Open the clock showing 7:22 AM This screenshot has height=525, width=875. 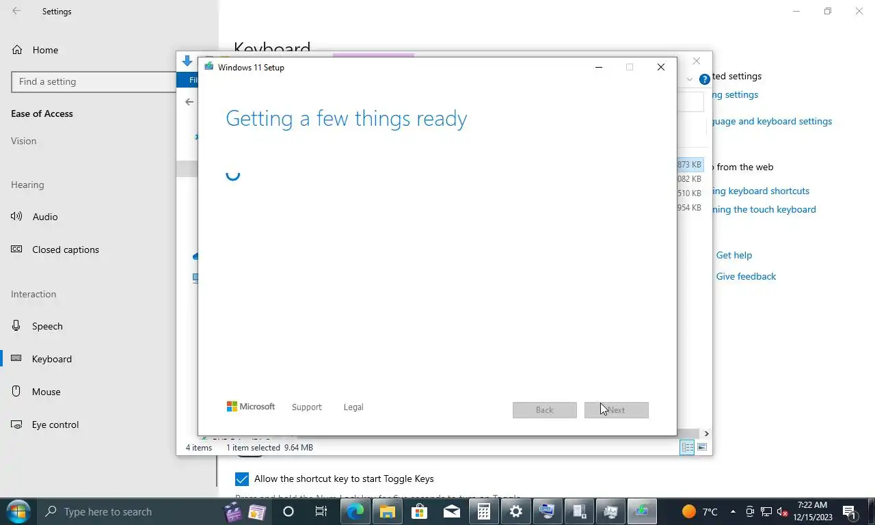point(812,511)
